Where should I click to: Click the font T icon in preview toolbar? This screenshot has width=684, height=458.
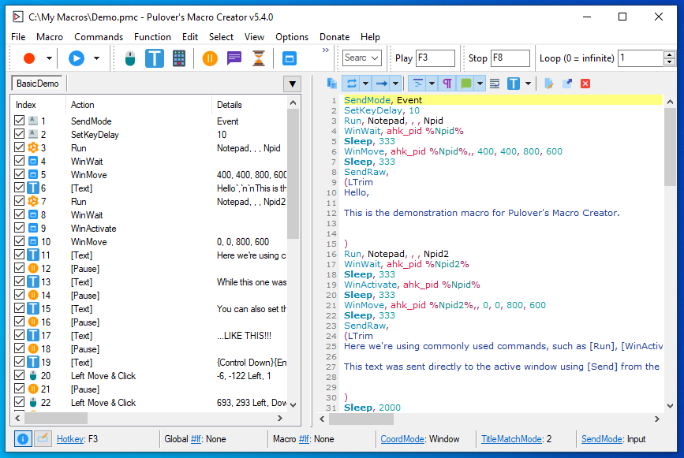tap(514, 84)
